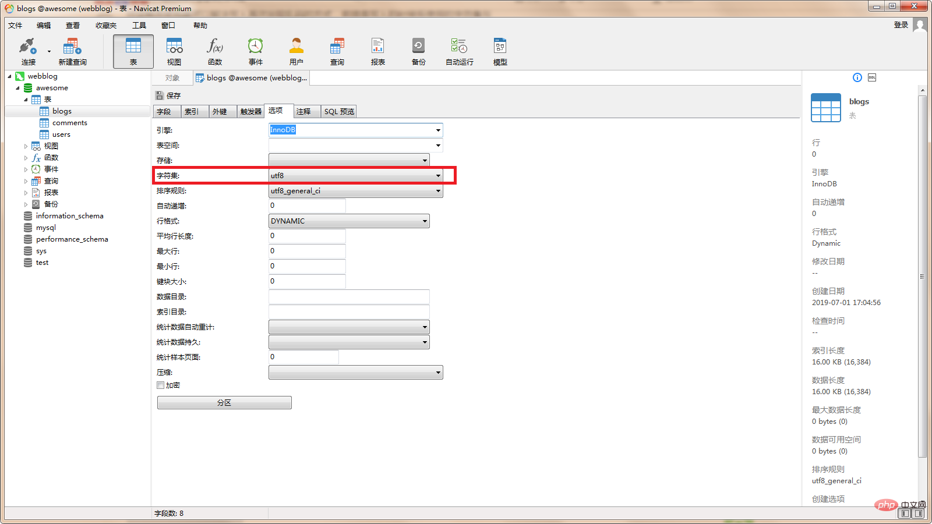Screen dimensions: 932x524
Task: Open the Function (函数) toolbar icon
Action: [x=215, y=51]
